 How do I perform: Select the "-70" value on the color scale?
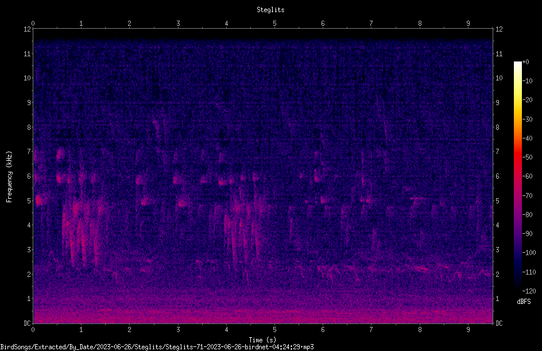pos(527,196)
